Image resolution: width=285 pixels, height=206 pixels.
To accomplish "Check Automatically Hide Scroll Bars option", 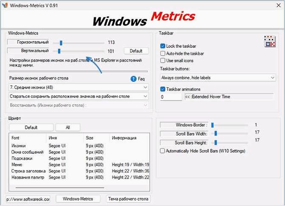I will tap(162, 151).
